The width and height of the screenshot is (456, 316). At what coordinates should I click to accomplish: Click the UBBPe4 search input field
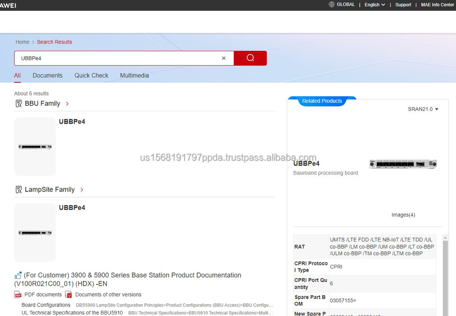click(119, 58)
